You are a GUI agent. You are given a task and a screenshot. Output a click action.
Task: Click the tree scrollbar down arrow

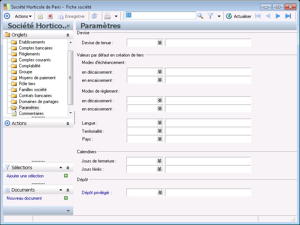pyautogui.click(x=71, y=113)
